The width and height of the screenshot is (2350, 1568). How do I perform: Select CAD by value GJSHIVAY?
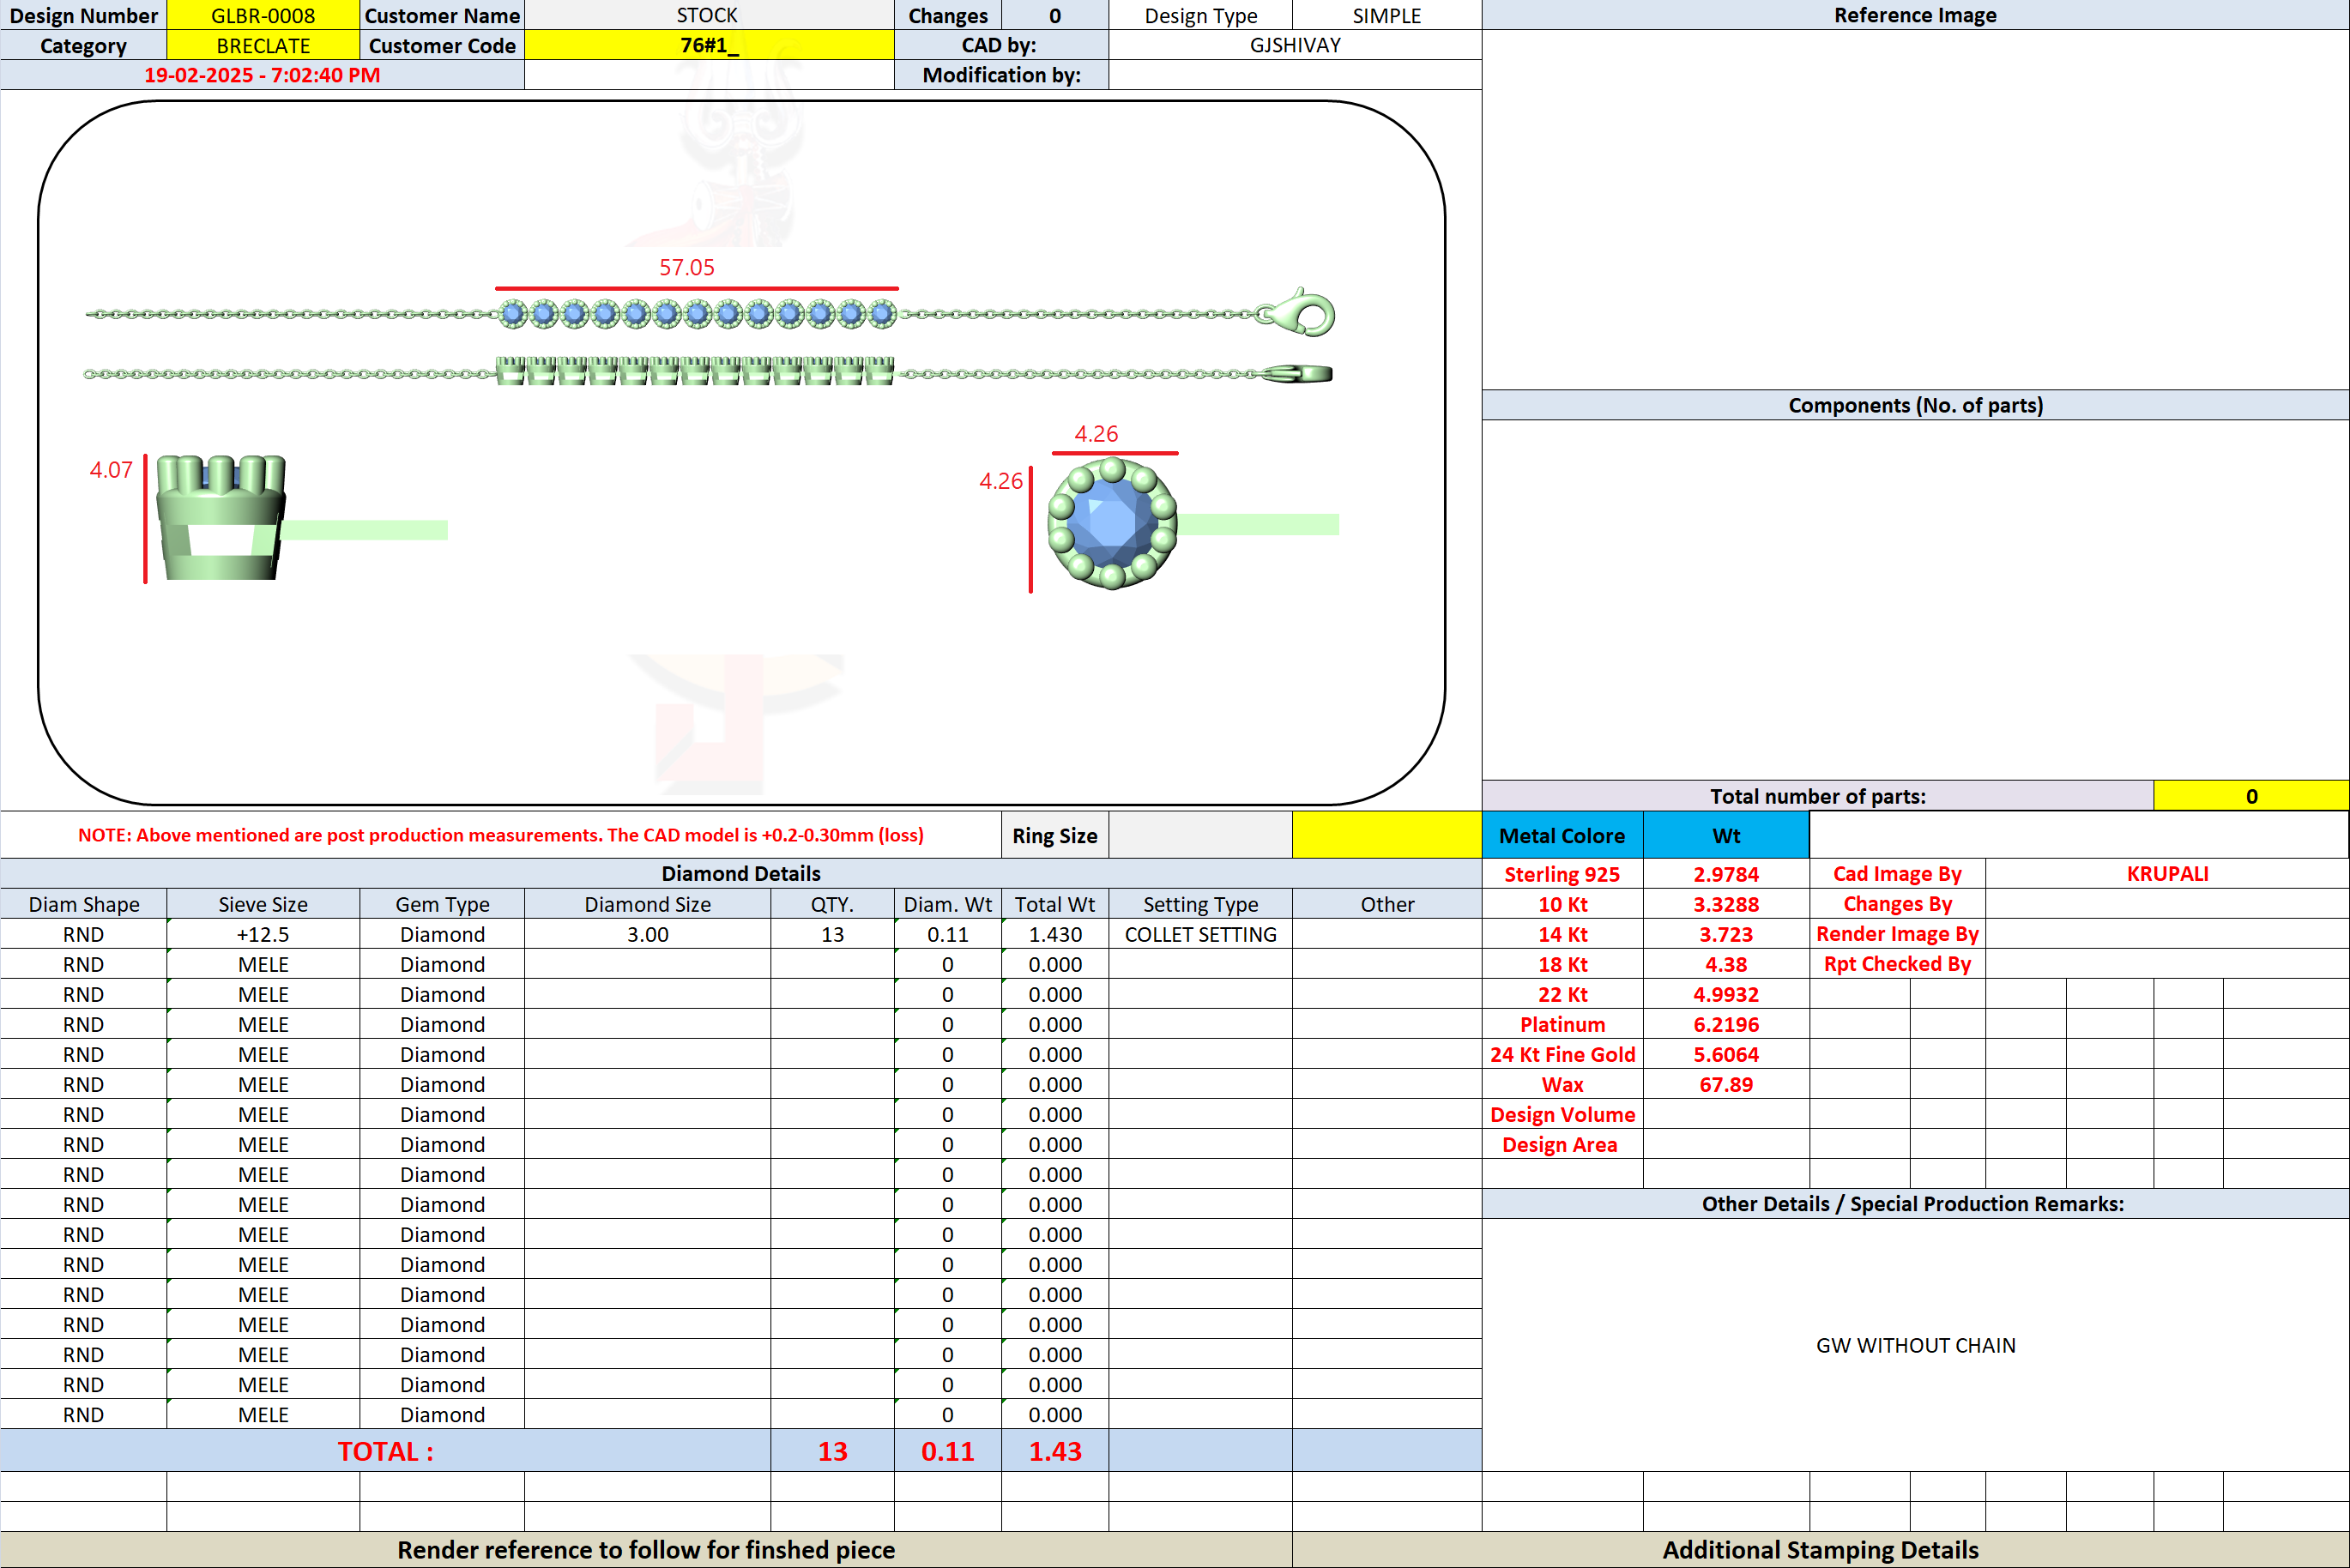pos(1295,45)
